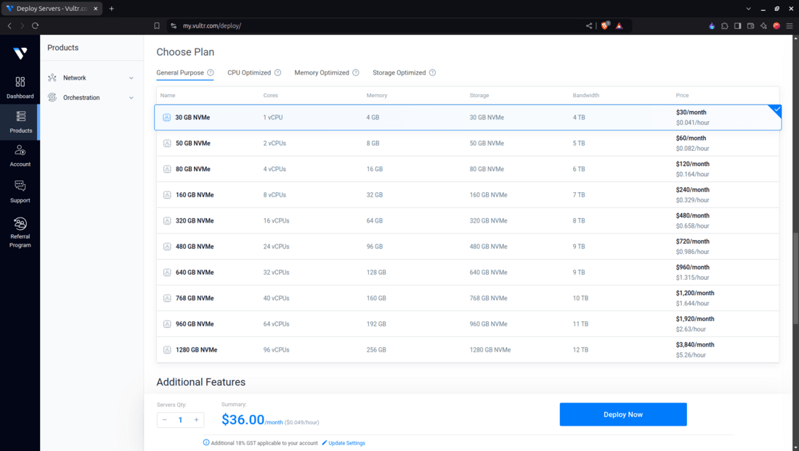Select the 480 GB NVMe plan
The image size is (799, 451).
(x=468, y=247)
